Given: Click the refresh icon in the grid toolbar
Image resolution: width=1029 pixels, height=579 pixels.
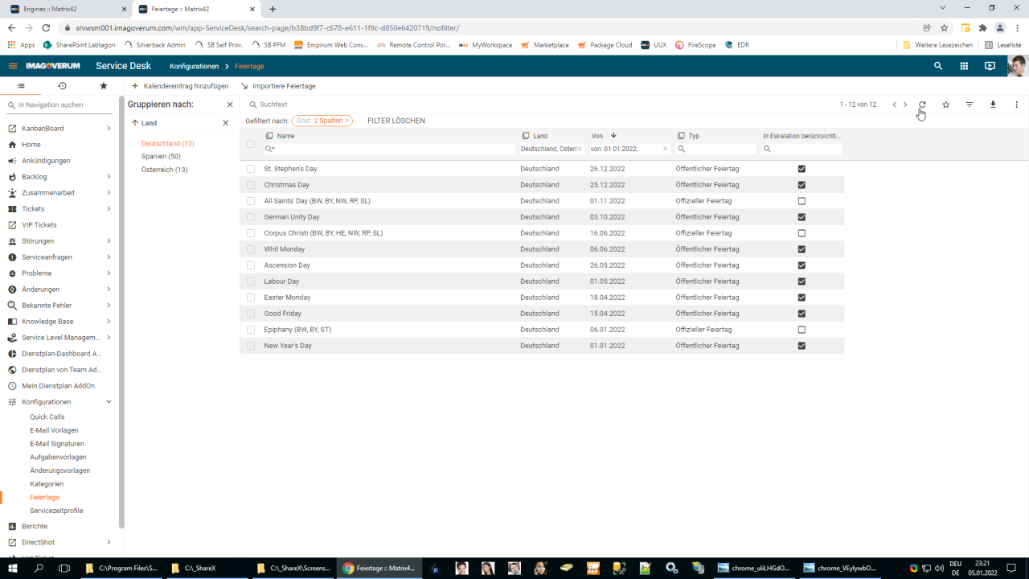Looking at the screenshot, I should click(x=922, y=105).
